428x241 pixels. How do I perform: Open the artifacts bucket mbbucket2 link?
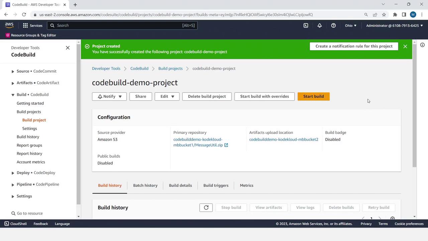(x=284, y=140)
